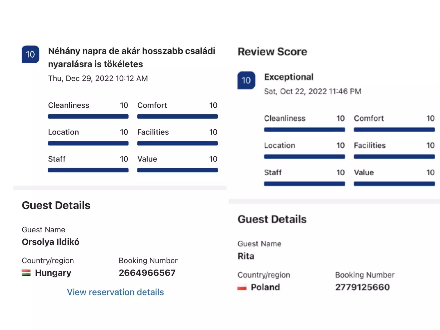Screen dimensions: 440x330
Task: Click the left review's Staff rating bar
Action: (x=88, y=170)
